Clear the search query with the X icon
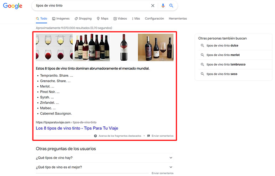Image resolution: width=275 pixels, height=176 pixels. [153, 6]
